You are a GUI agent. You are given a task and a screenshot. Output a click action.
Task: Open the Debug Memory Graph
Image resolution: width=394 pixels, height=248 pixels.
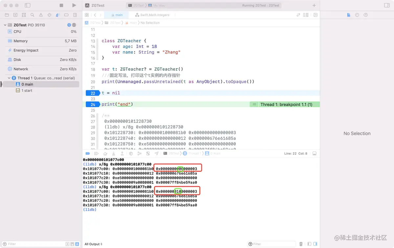pos(140,153)
